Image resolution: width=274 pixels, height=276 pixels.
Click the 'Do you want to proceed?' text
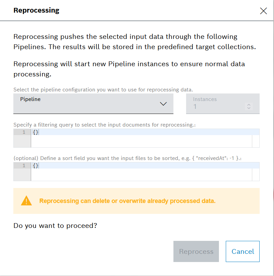(x=55, y=226)
